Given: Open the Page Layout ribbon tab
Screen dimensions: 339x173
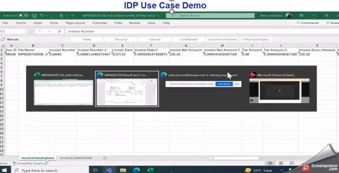Looking at the screenshot, I should click(75, 23).
